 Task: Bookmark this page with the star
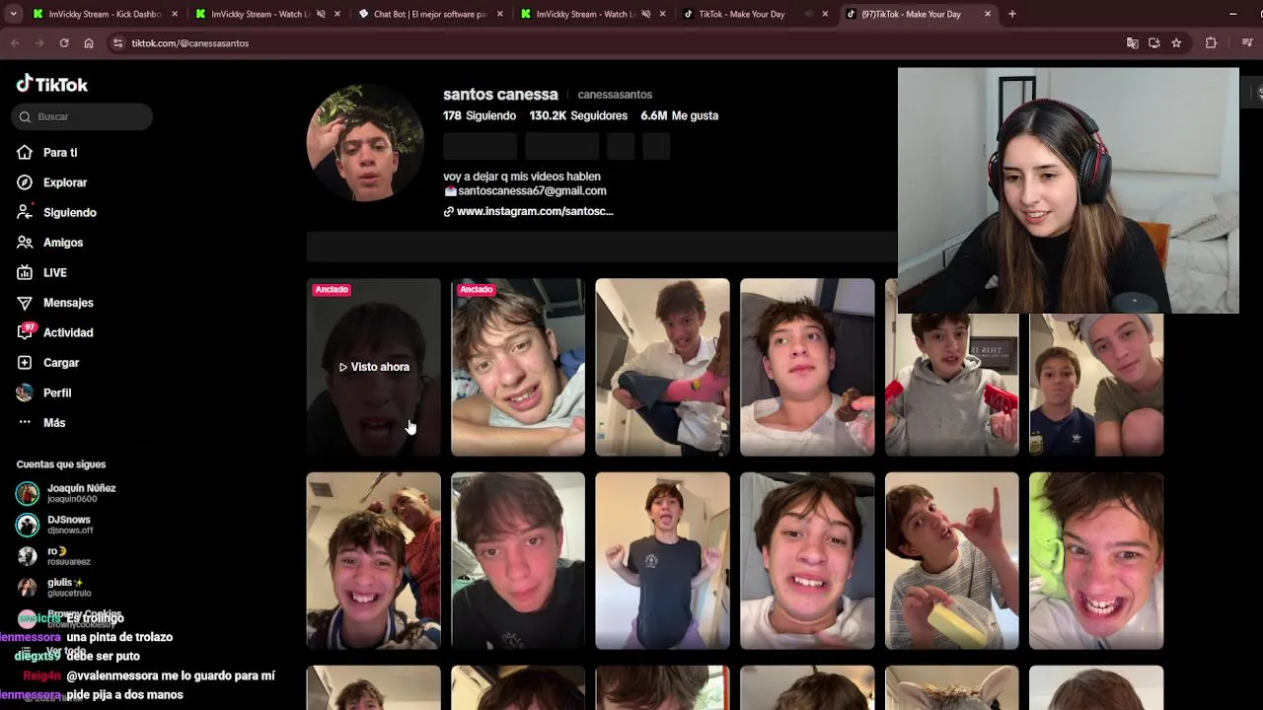pyautogui.click(x=1176, y=43)
